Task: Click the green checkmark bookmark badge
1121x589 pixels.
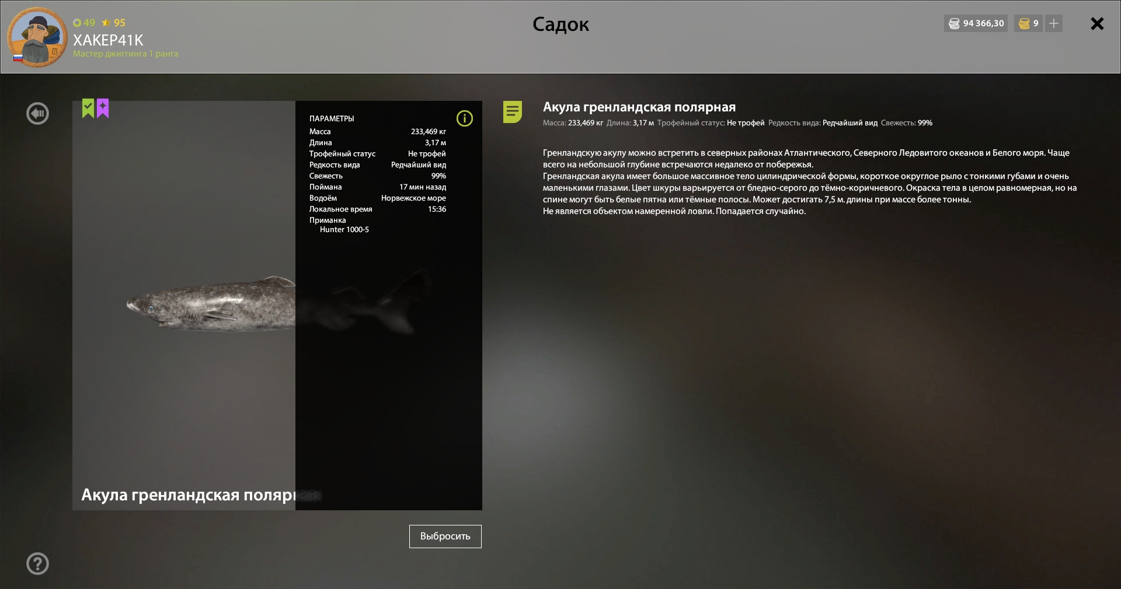Action: [88, 108]
